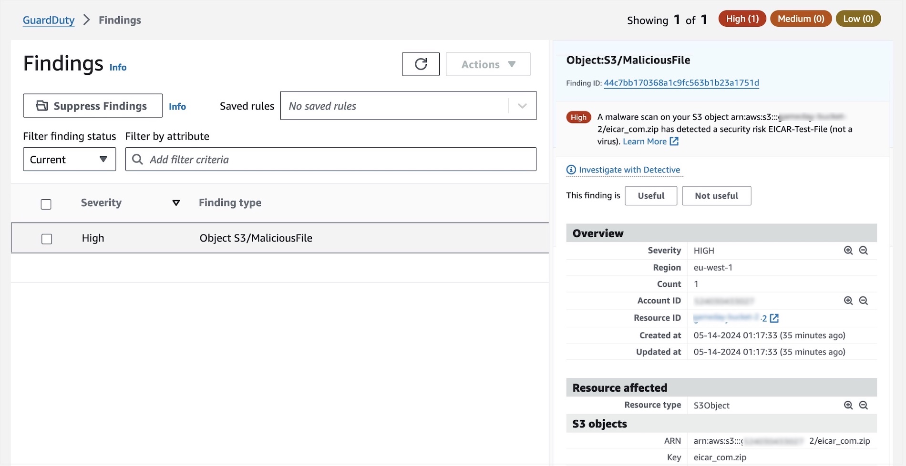
Task: Click zoom-out icon next to S3Object resource type
Action: [x=864, y=405]
